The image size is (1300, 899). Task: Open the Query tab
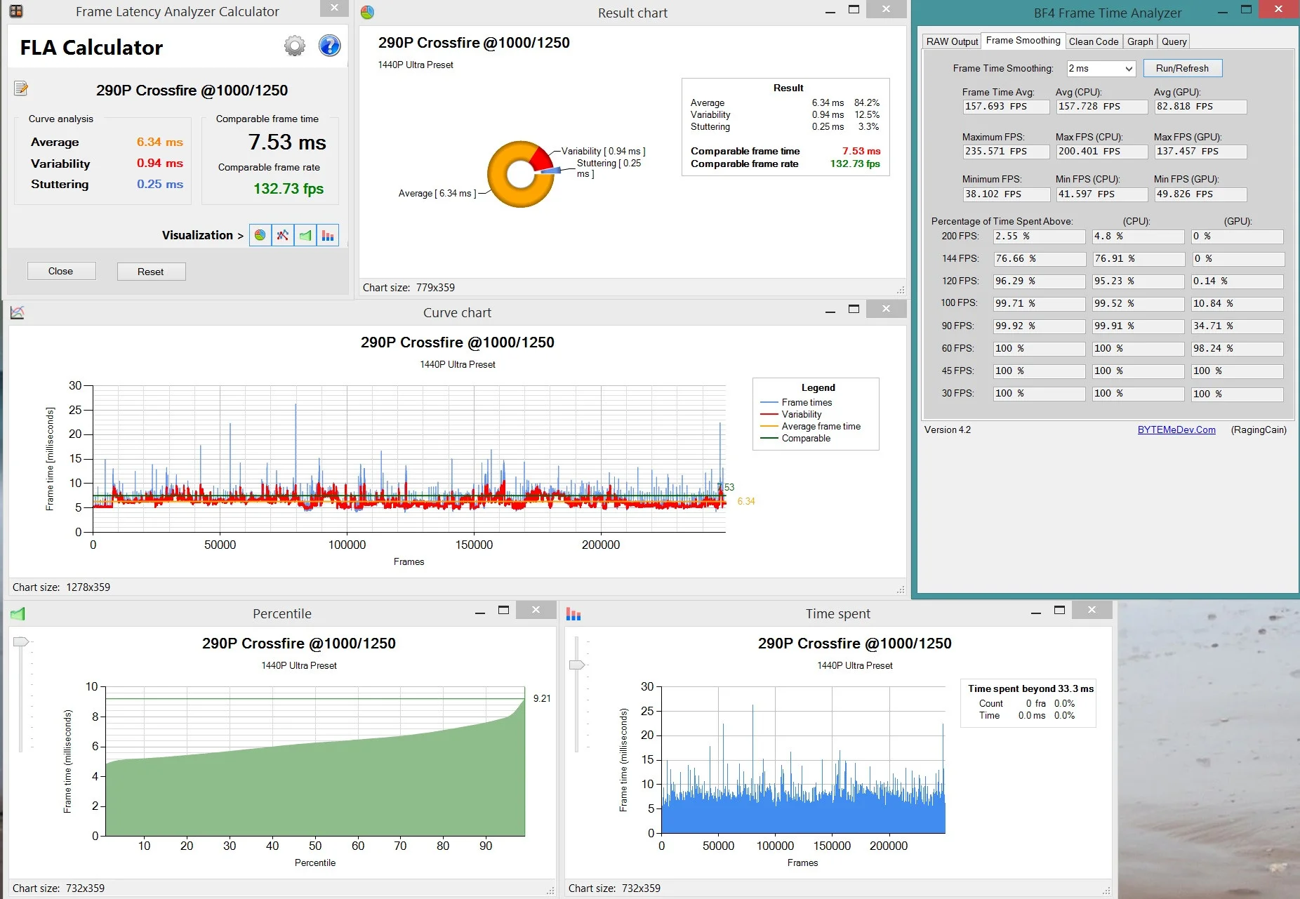[1174, 41]
